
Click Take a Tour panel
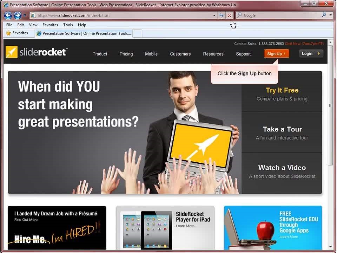pos(282,133)
